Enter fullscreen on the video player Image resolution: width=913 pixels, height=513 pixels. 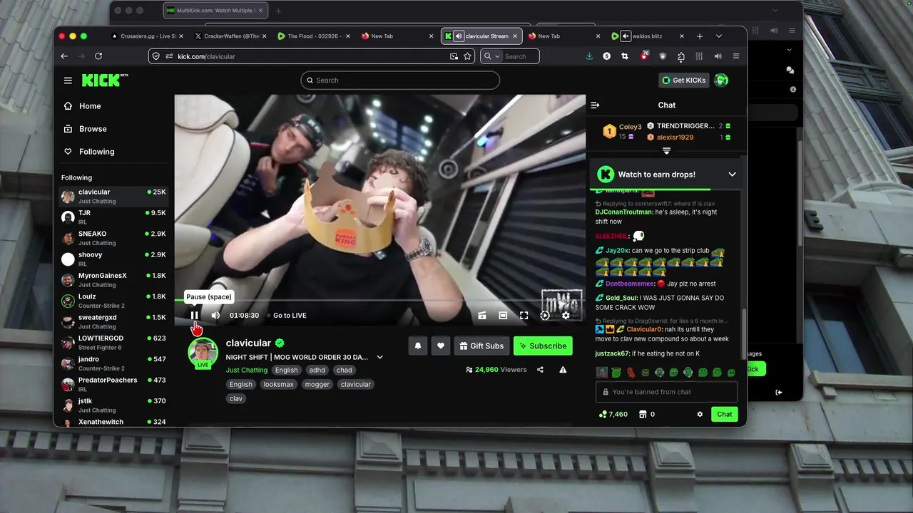point(524,315)
